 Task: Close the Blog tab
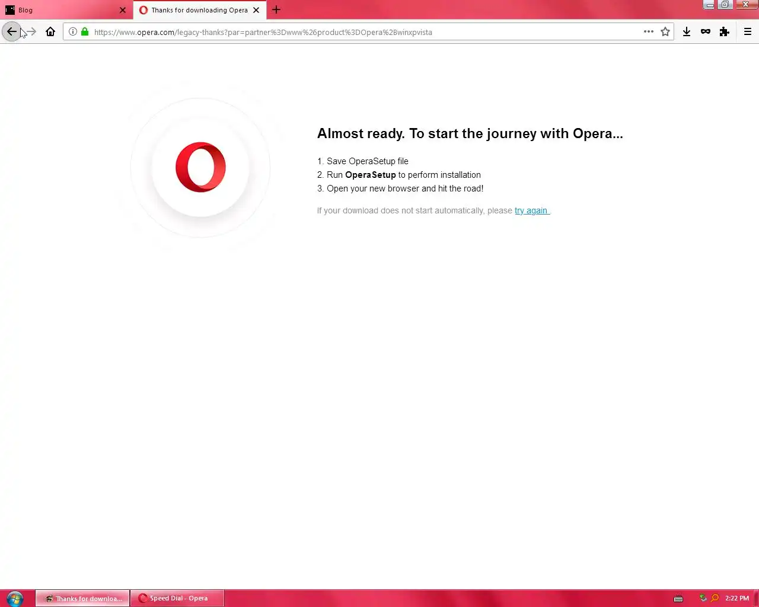pyautogui.click(x=123, y=10)
